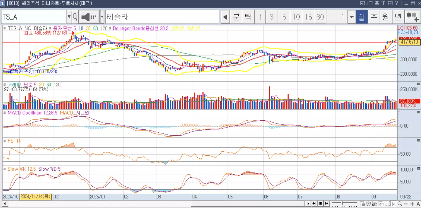This screenshot has height=208, width=421.
Task: Switch chart to 분 (minute) period
Action: 236,17
